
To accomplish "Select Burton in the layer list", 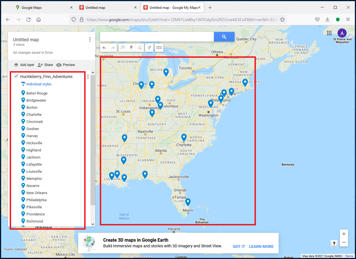I will pyautogui.click(x=32, y=107).
